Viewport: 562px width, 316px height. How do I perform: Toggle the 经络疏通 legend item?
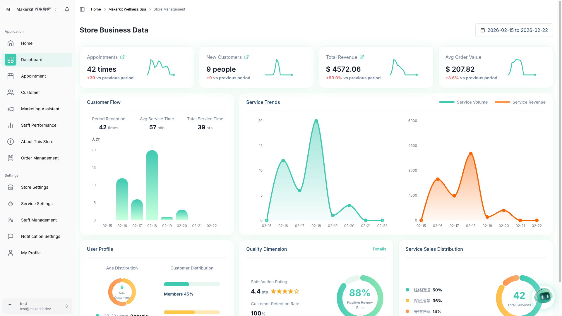422,290
